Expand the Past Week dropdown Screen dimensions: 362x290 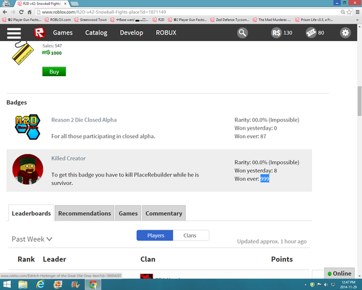32,239
